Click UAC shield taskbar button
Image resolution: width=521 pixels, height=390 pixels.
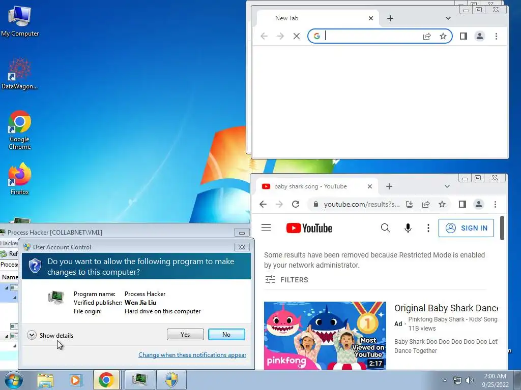(171, 380)
